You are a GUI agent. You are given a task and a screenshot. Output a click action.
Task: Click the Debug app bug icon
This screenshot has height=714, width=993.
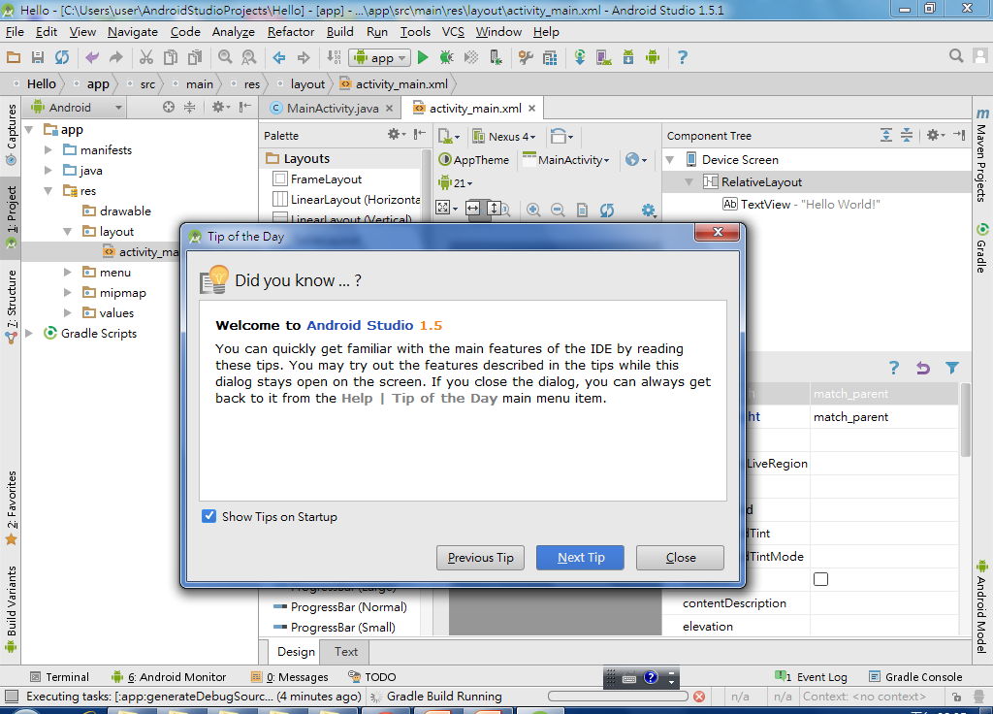pyautogui.click(x=446, y=57)
